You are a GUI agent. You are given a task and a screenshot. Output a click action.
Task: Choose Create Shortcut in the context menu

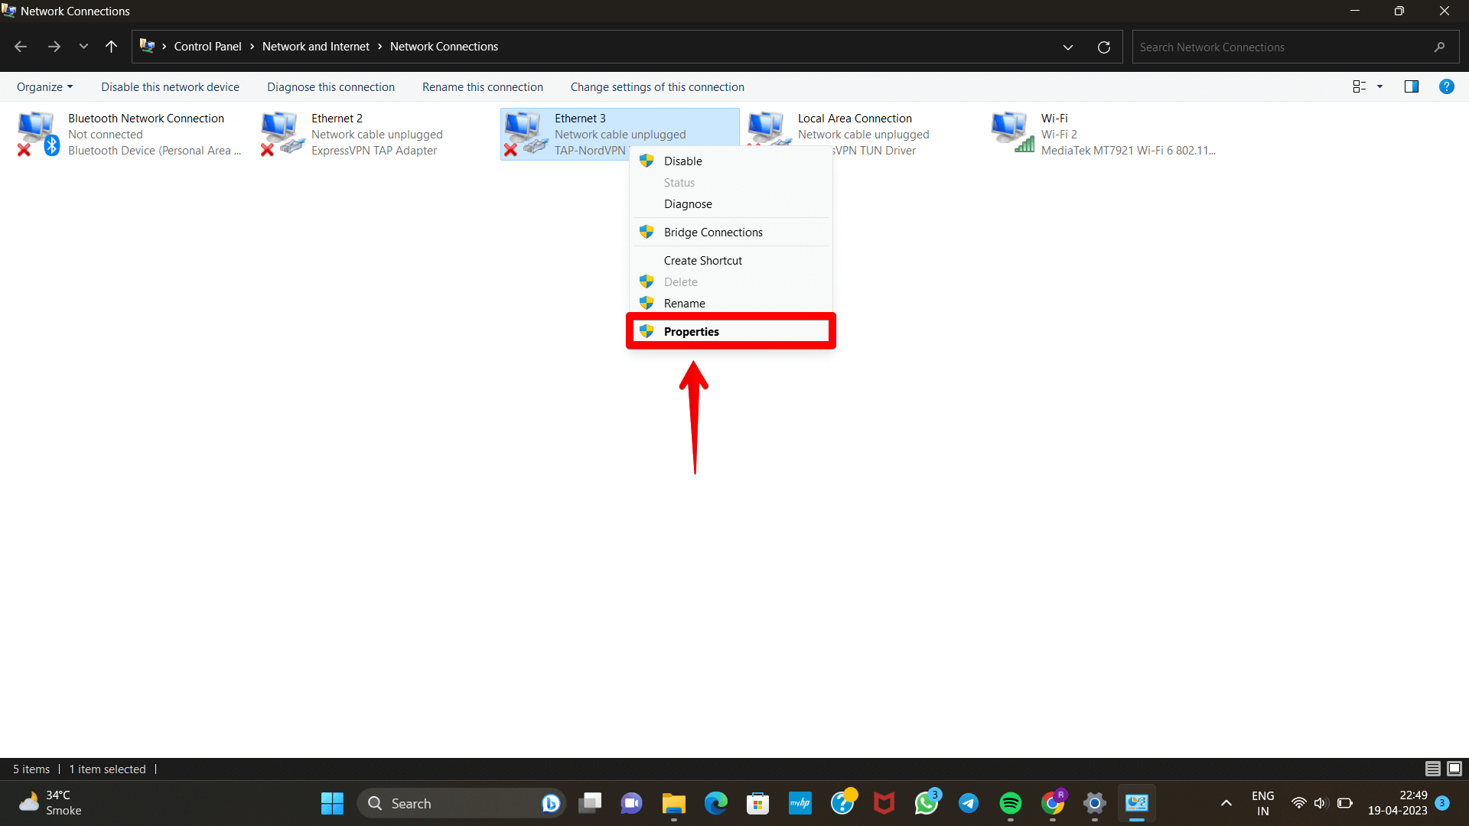tap(731, 260)
